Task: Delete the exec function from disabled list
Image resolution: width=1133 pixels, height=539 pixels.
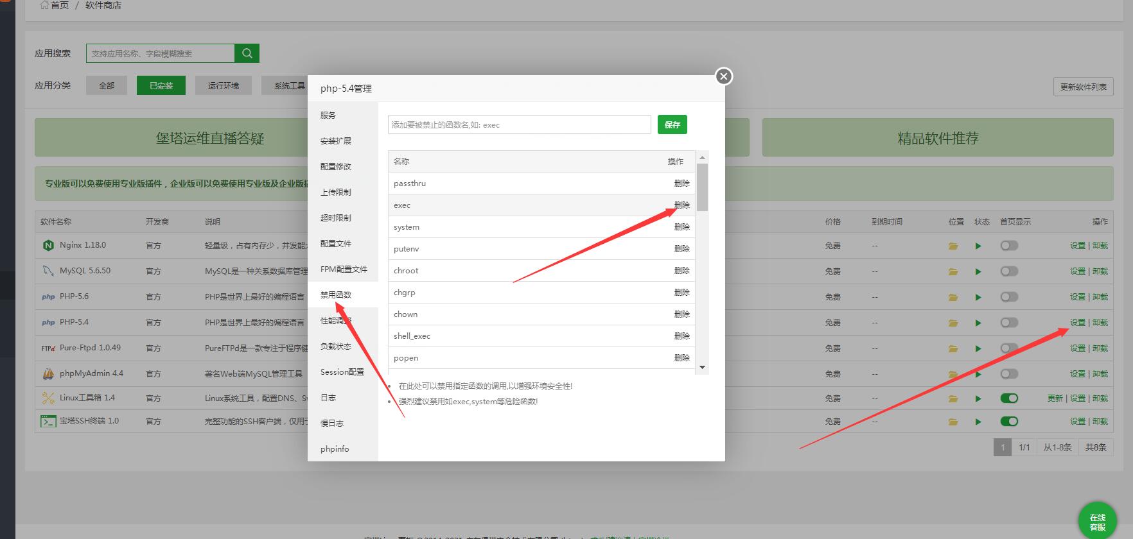Action: pos(681,205)
